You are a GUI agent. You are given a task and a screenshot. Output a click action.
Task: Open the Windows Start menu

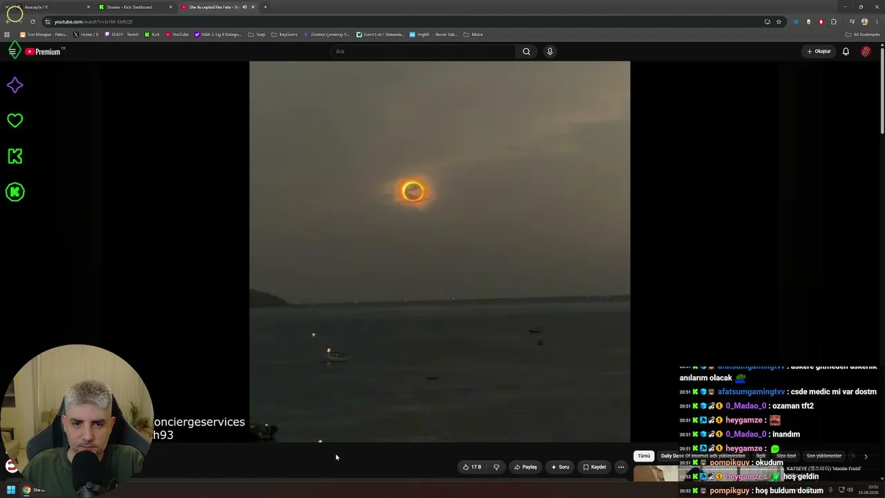(11, 490)
